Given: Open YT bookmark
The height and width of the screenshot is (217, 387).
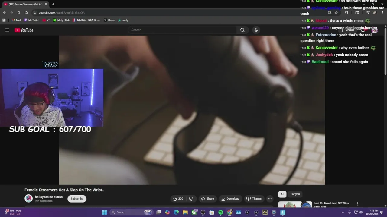Looking at the screenshot, I should 46,20.
